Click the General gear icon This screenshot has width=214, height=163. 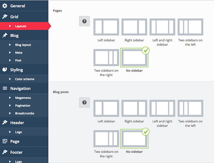point(5,6)
